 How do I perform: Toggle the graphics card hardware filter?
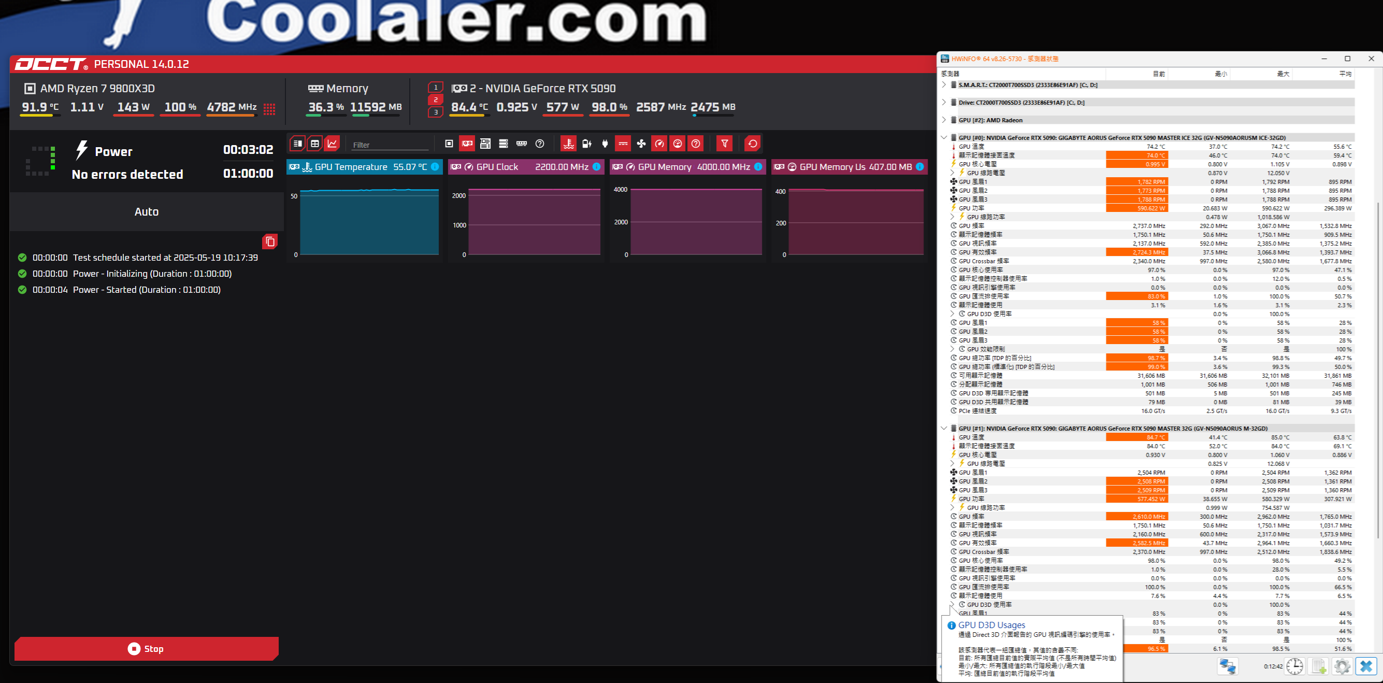467,144
